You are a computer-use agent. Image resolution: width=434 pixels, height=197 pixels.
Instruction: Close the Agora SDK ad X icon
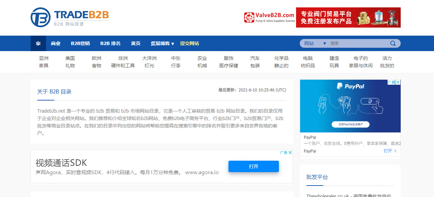pyautogui.click(x=290, y=153)
